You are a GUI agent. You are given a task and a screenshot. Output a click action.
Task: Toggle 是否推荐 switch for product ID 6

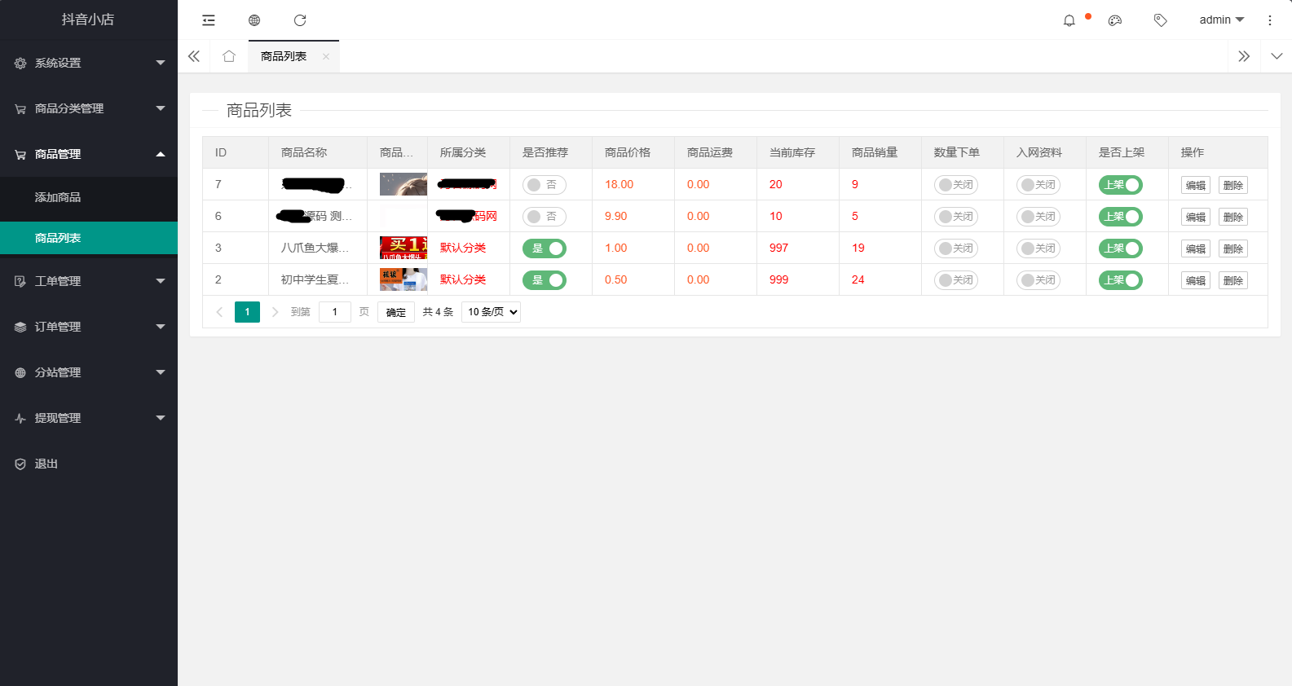(545, 217)
